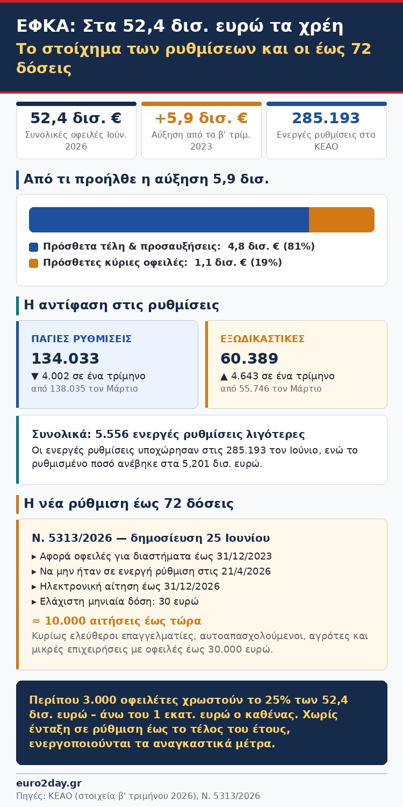Click the N. 5313/2026 law heading
Viewport: 403px width, 807px height.
pos(151,538)
